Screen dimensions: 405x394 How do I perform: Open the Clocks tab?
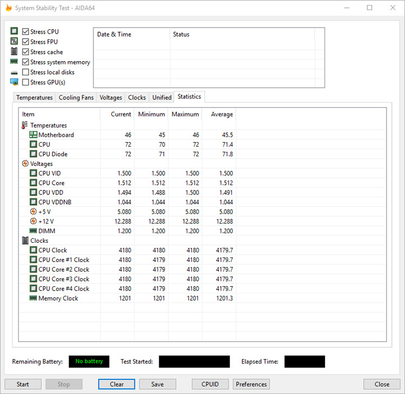click(x=137, y=98)
